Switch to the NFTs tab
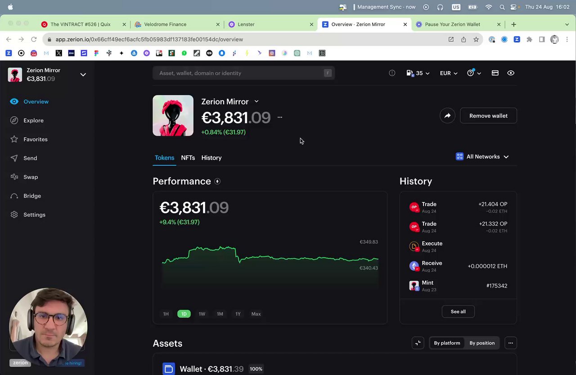 point(188,158)
